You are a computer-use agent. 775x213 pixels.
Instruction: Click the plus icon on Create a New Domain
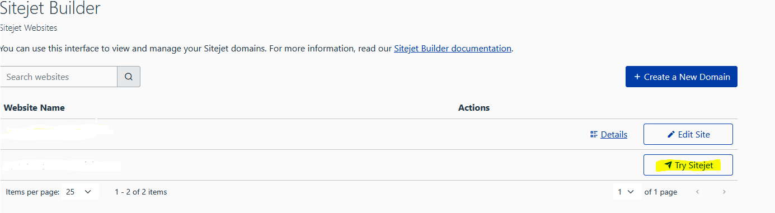(x=637, y=77)
